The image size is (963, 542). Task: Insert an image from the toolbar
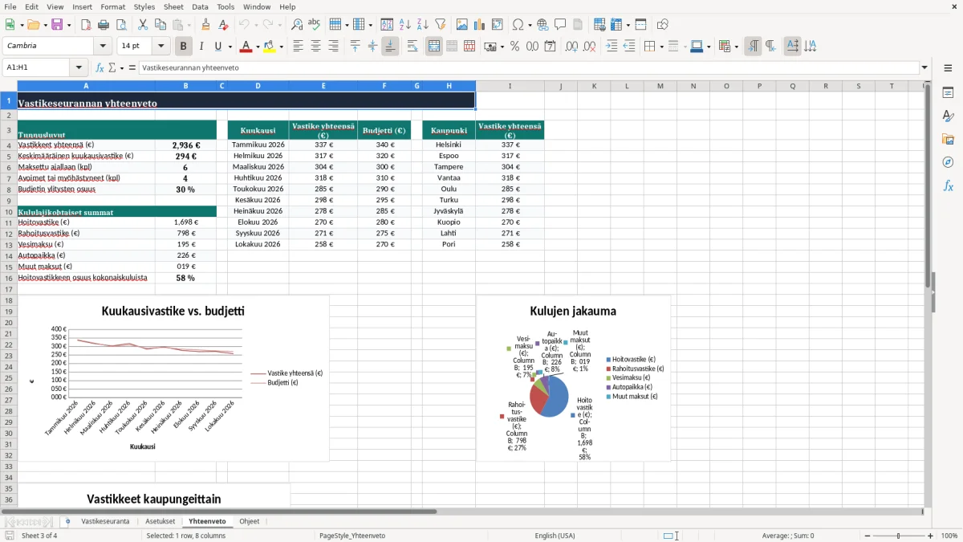(462, 25)
